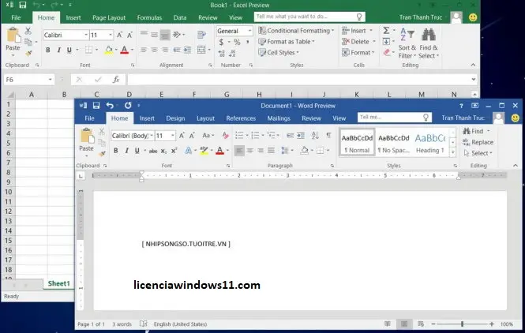Click Align Left icon in Word paragraph group
Screen dimensions: 525x333
239,151
